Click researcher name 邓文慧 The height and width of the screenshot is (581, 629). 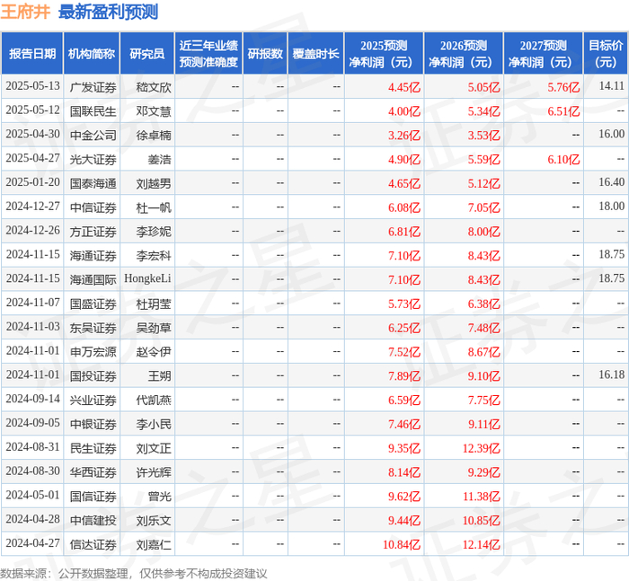tap(154, 111)
